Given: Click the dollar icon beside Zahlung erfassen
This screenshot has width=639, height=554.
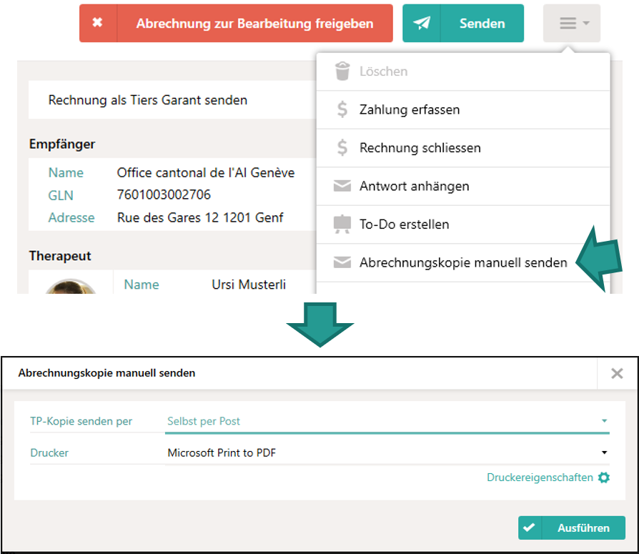Looking at the screenshot, I should pos(342,110).
